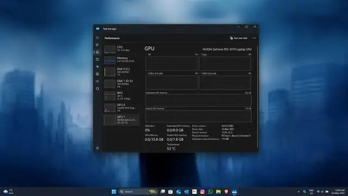Select the Performance page sidebar icon

coord(97,52)
